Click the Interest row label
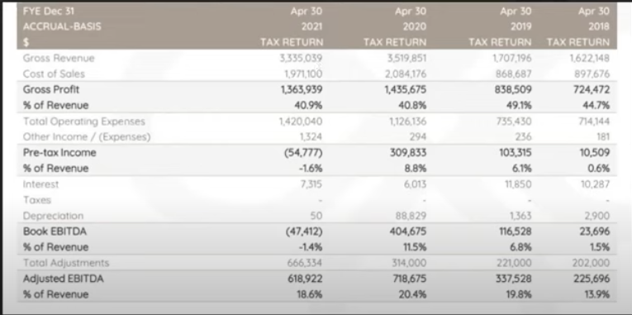Image resolution: width=632 pixels, height=315 pixels. tap(40, 184)
